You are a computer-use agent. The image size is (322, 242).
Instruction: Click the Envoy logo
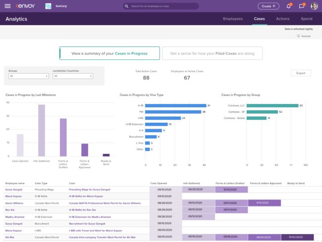point(25,6)
